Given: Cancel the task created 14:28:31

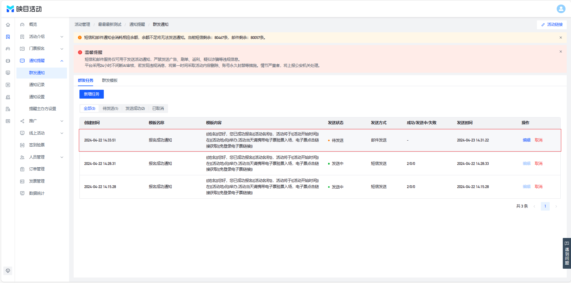Looking at the screenshot, I should point(538,164).
